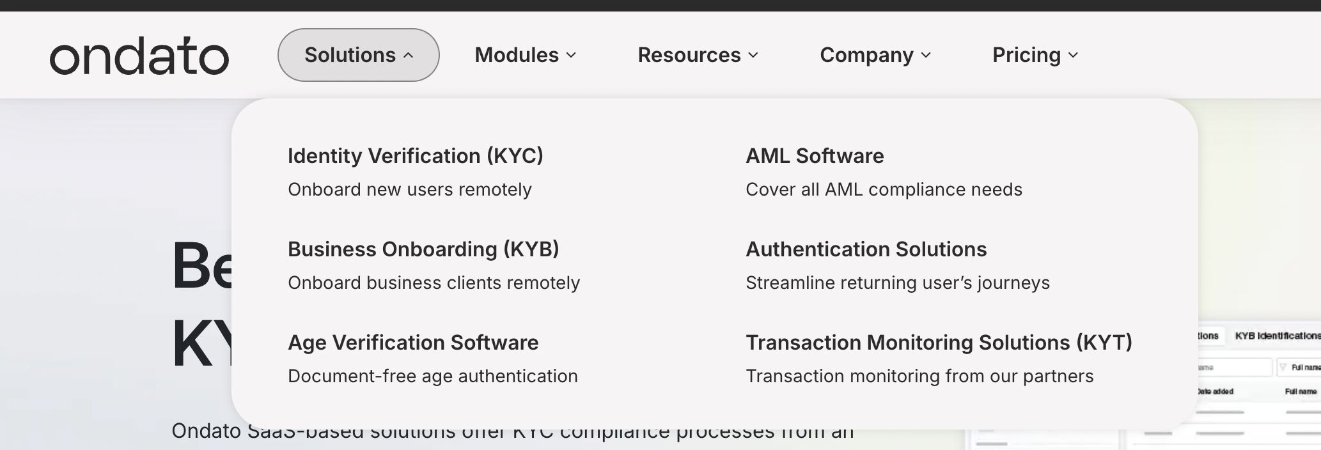The image size is (1321, 450).
Task: Open Identity Verification (KYC) page
Action: [x=415, y=156]
